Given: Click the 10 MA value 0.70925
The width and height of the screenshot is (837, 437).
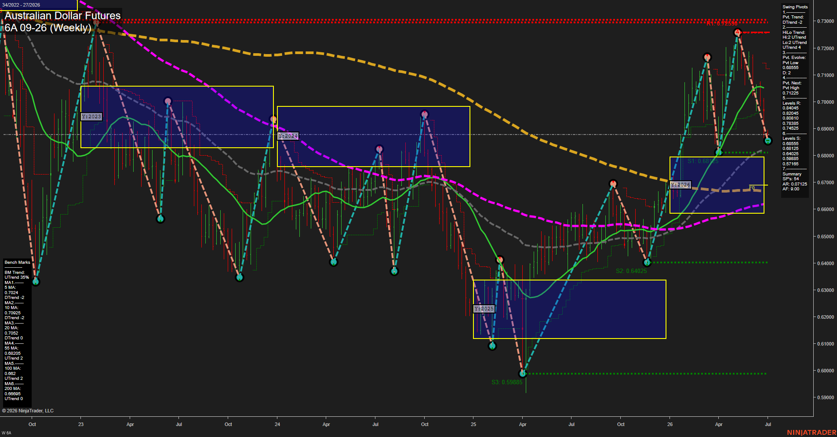Looking at the screenshot, I should 13,313.
